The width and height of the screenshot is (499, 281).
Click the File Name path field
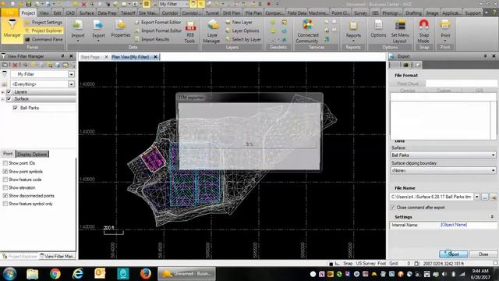point(432,197)
